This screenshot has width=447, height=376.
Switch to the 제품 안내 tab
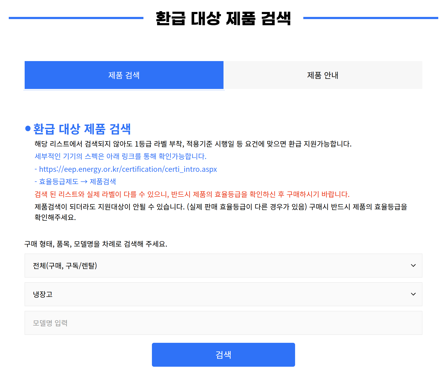click(323, 75)
